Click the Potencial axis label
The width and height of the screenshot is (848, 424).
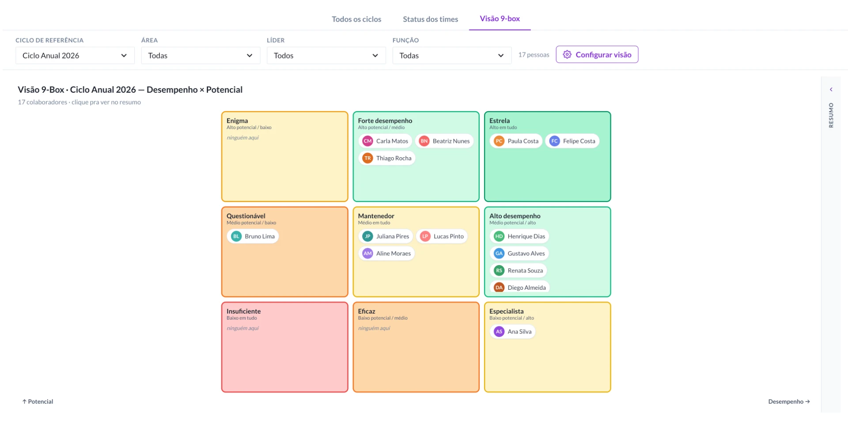point(38,401)
